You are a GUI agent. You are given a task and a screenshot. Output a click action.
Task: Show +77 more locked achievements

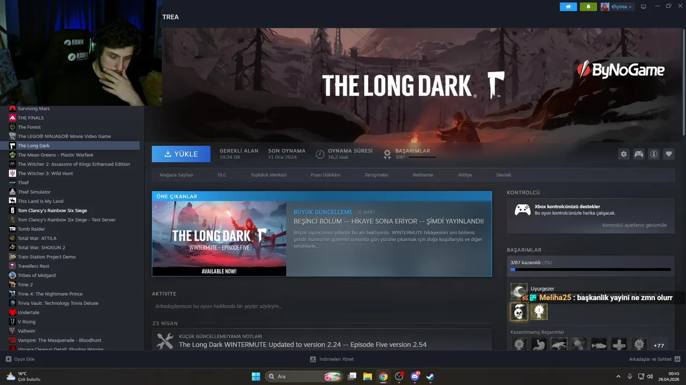click(x=659, y=346)
